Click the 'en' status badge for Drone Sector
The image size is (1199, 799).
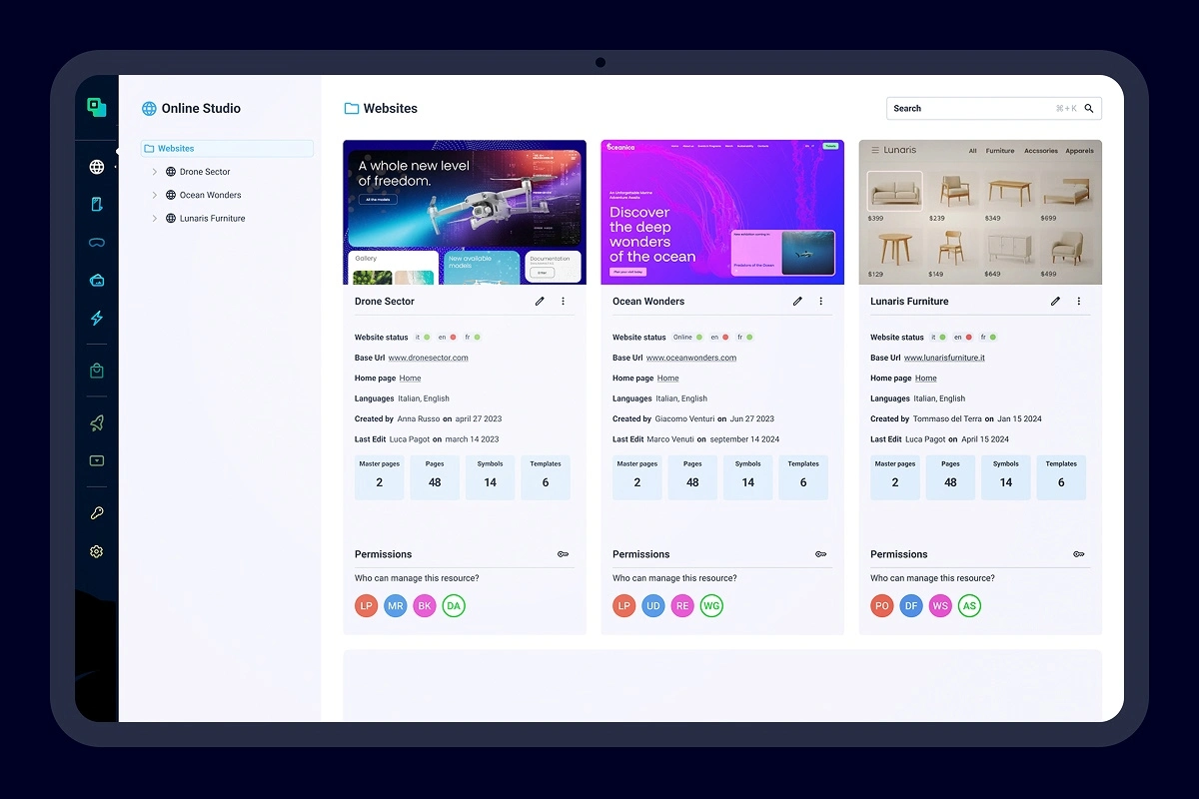click(447, 338)
